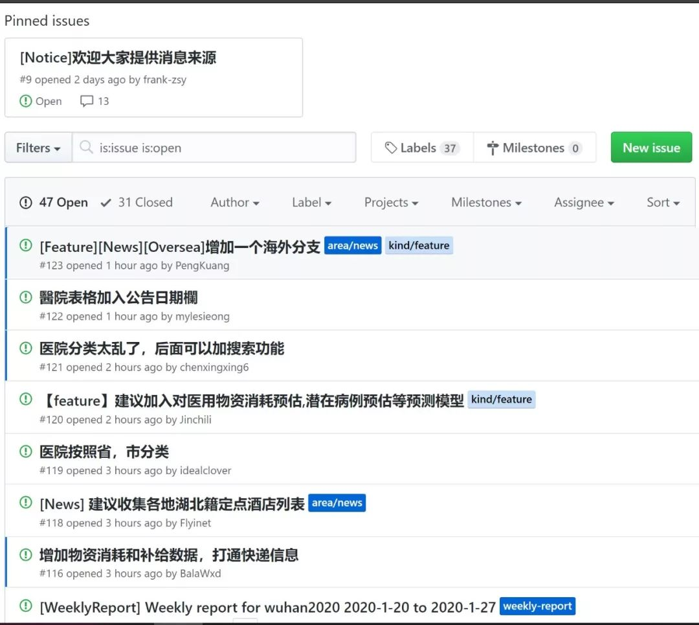
Task: Click open icon for issue #116
Action: [x=26, y=554]
